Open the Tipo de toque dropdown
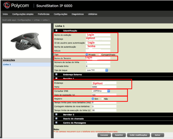The width and height of the screenshot is (173, 139). point(97,70)
